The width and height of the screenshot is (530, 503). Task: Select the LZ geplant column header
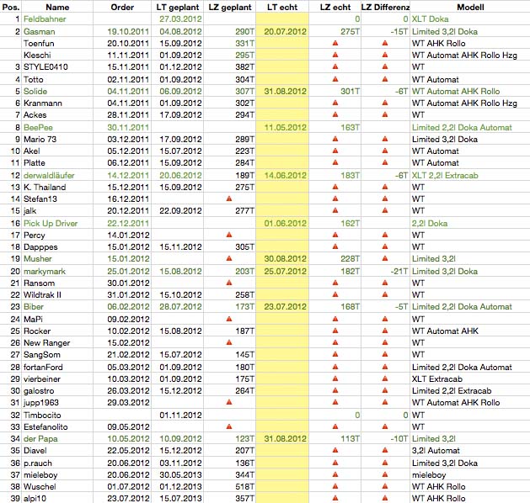(230, 7)
